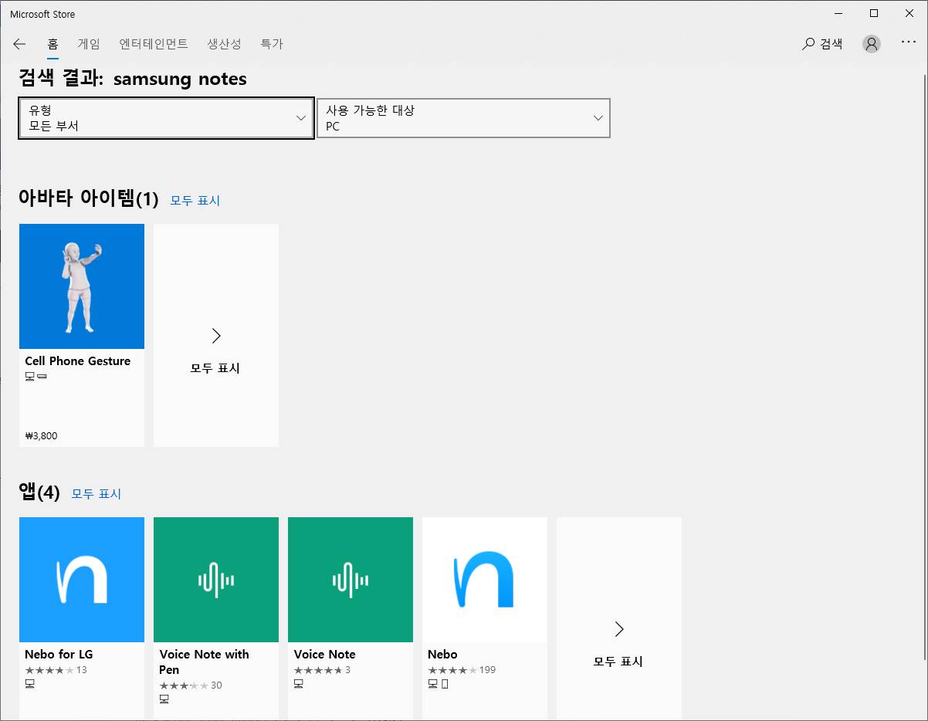Click the ₩3,800 price text
The image size is (928, 721).
(x=42, y=435)
